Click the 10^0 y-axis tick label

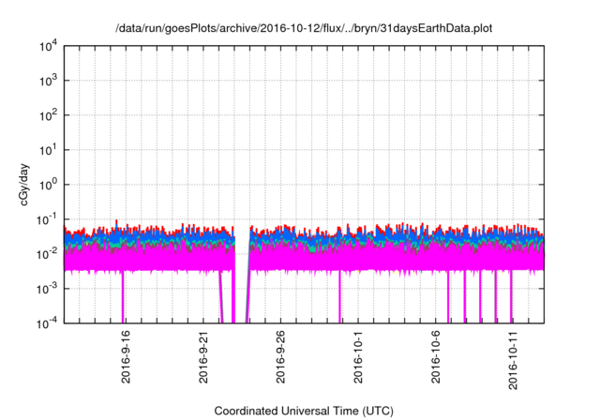(47, 184)
